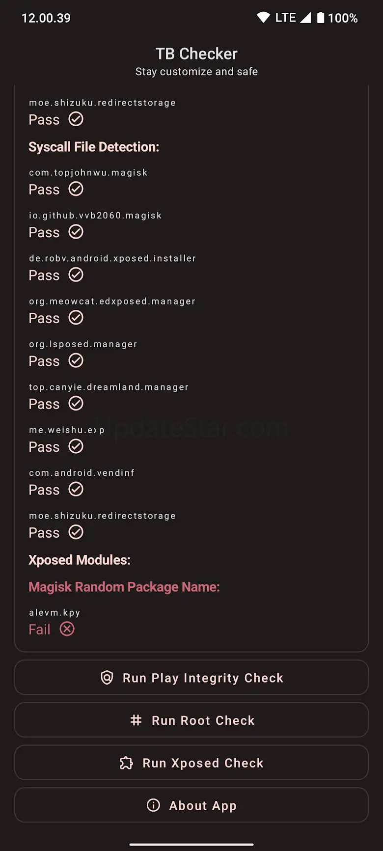Tap the TB Checker title
The width and height of the screenshot is (383, 851).
coord(196,54)
